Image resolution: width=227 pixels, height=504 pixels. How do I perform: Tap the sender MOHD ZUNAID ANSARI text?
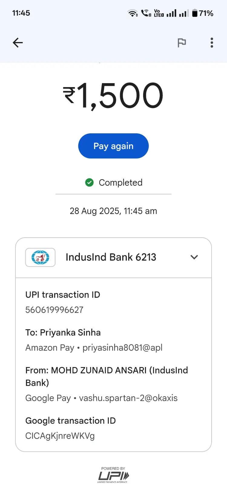[x=99, y=370]
